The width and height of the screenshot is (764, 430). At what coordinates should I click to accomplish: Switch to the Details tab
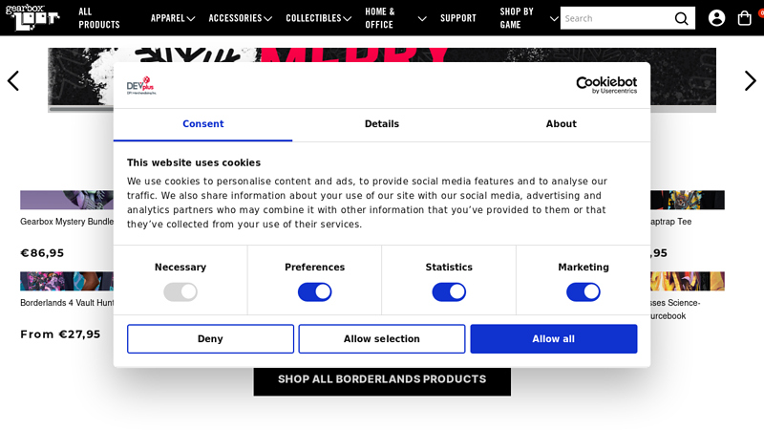(382, 124)
